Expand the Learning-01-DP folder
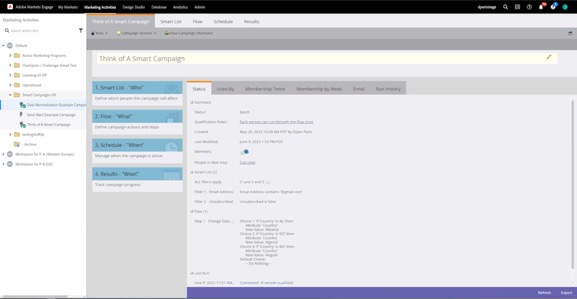The width and height of the screenshot is (577, 299). click(x=10, y=75)
